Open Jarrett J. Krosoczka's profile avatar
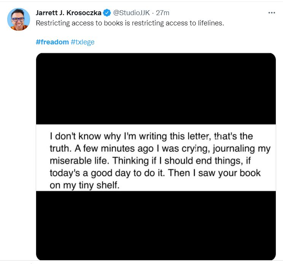 tap(19, 19)
